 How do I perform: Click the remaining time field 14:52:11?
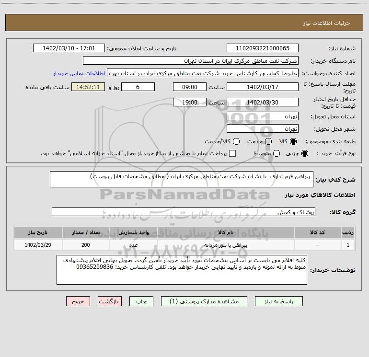[88, 87]
